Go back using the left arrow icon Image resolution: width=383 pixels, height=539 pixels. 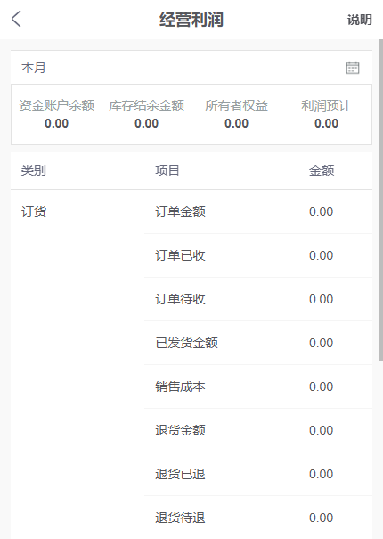(x=16, y=19)
